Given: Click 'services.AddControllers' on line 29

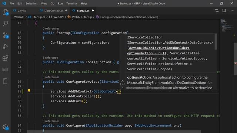Looking at the screenshot, I should tap(73, 96).
